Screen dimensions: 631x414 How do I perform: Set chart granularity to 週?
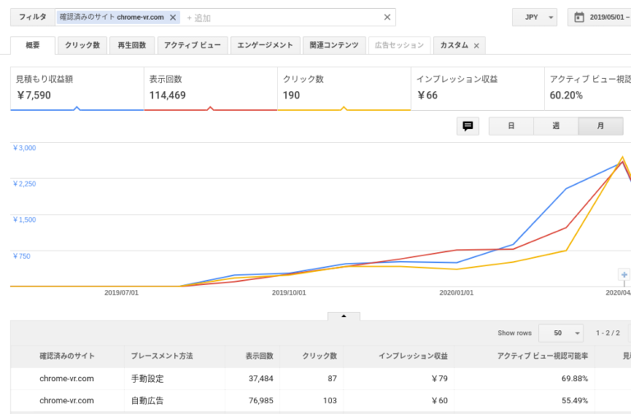point(555,126)
